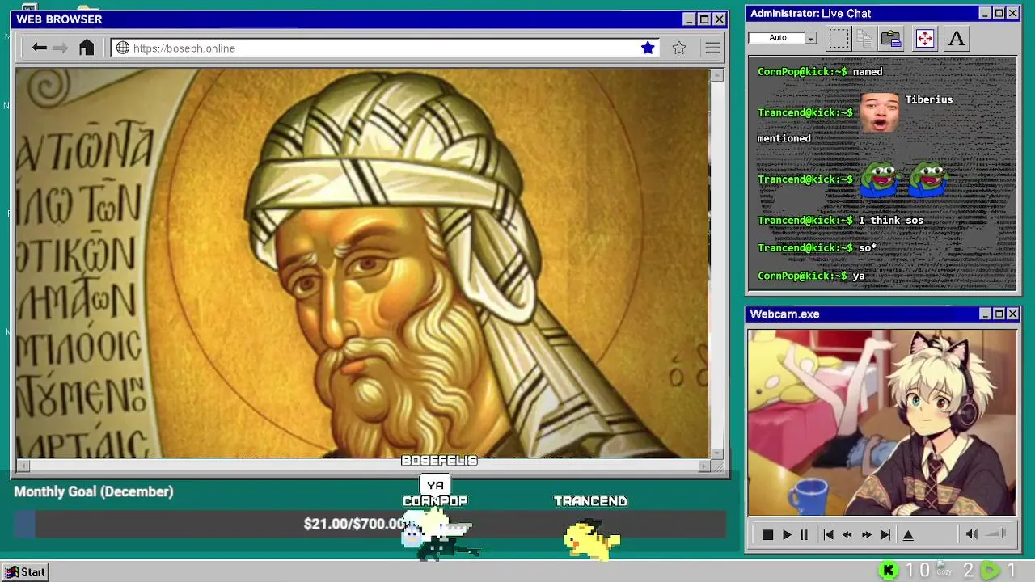Click browser horizontal scrollbar right arrow
This screenshot has height=582, width=1035.
tap(704, 466)
